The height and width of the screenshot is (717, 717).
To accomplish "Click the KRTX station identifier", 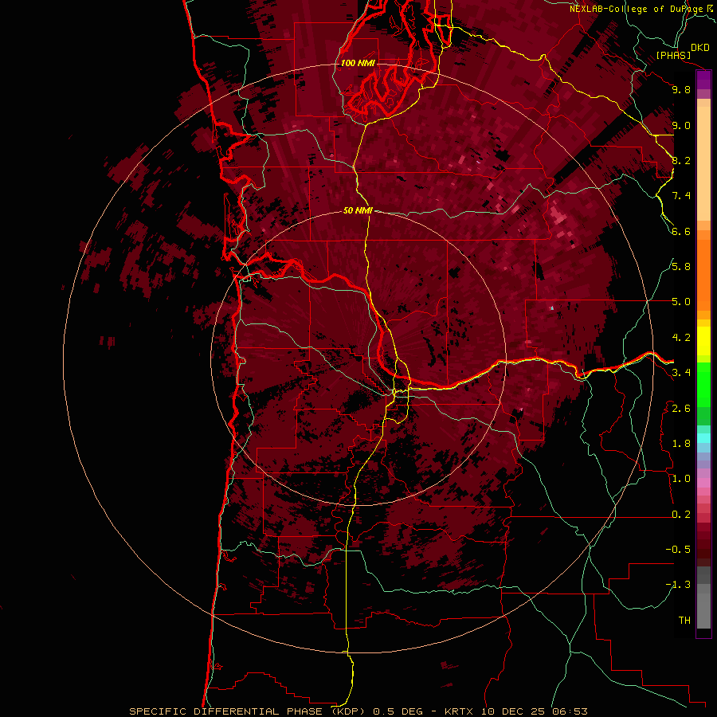I will (x=459, y=711).
